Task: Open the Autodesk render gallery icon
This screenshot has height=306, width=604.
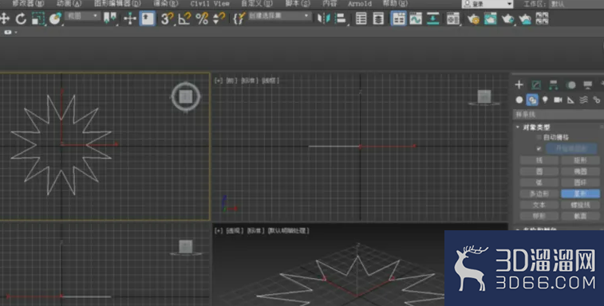Action: tap(542, 18)
